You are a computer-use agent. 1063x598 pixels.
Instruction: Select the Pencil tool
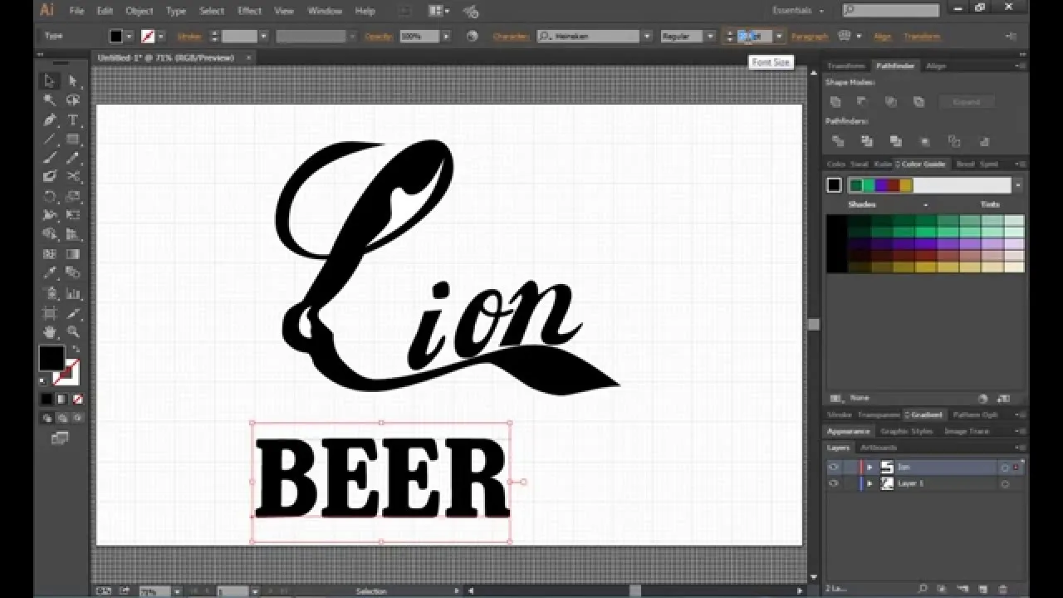(x=73, y=158)
